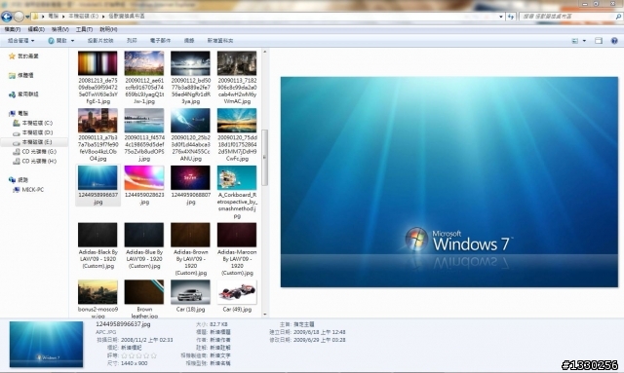624x373 pixels.
Task: Go back with the blue Back arrow
Action: (7, 17)
